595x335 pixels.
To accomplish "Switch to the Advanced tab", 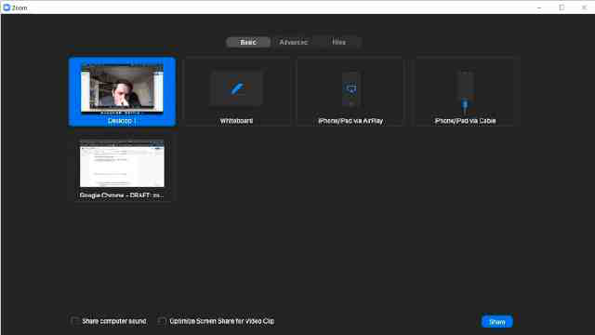I will click(x=294, y=42).
